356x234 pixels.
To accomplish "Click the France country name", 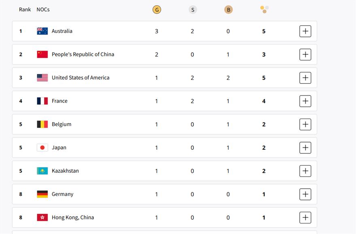I will coord(59,101).
